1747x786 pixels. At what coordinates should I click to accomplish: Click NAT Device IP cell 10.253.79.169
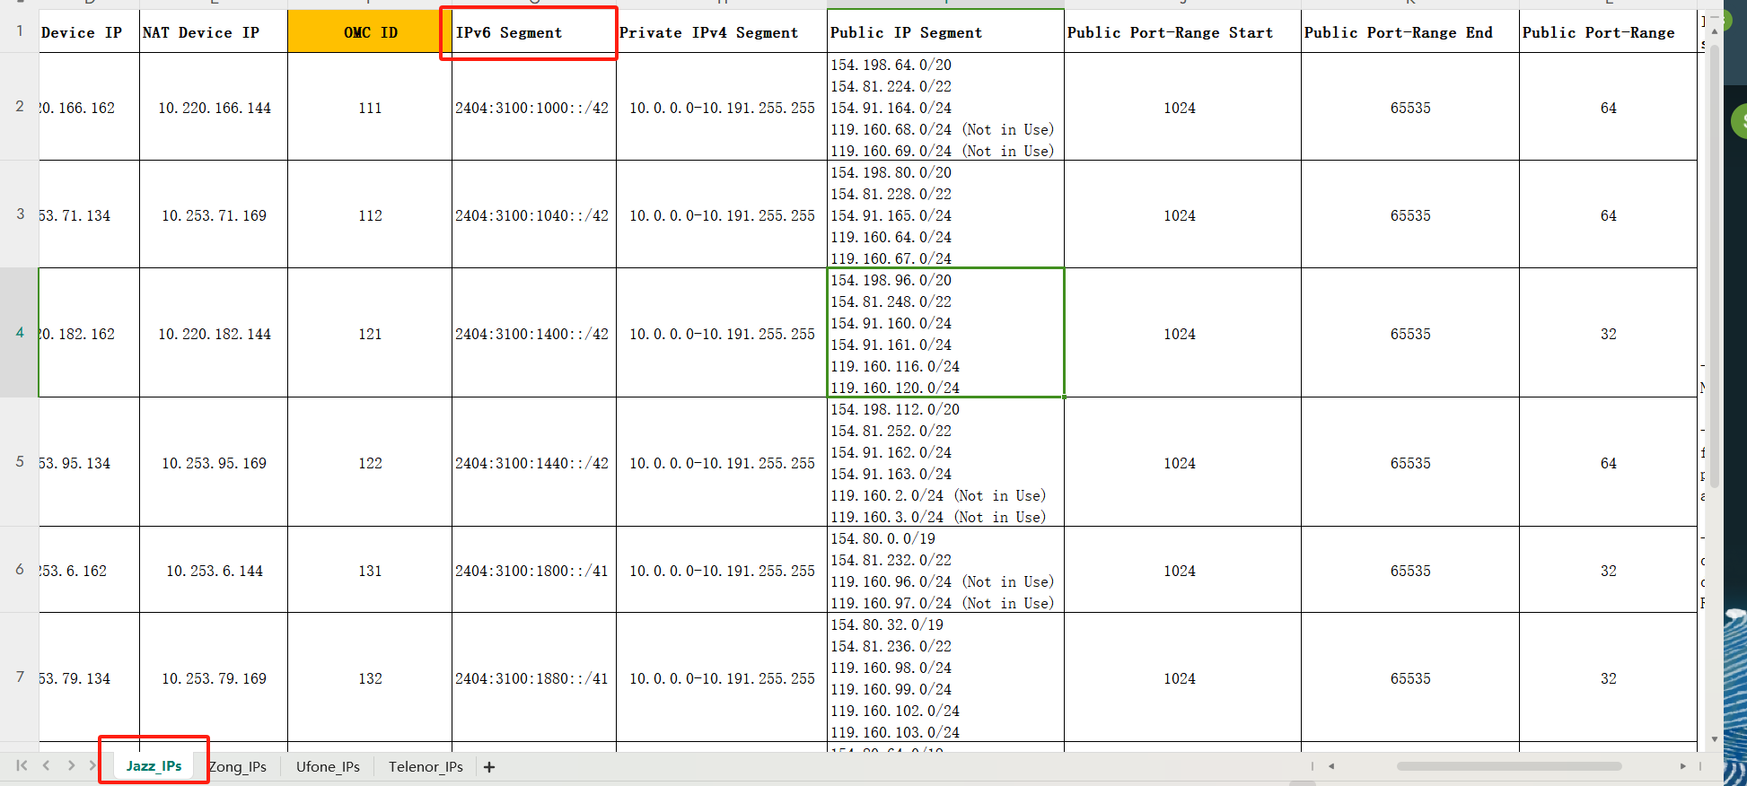(214, 678)
